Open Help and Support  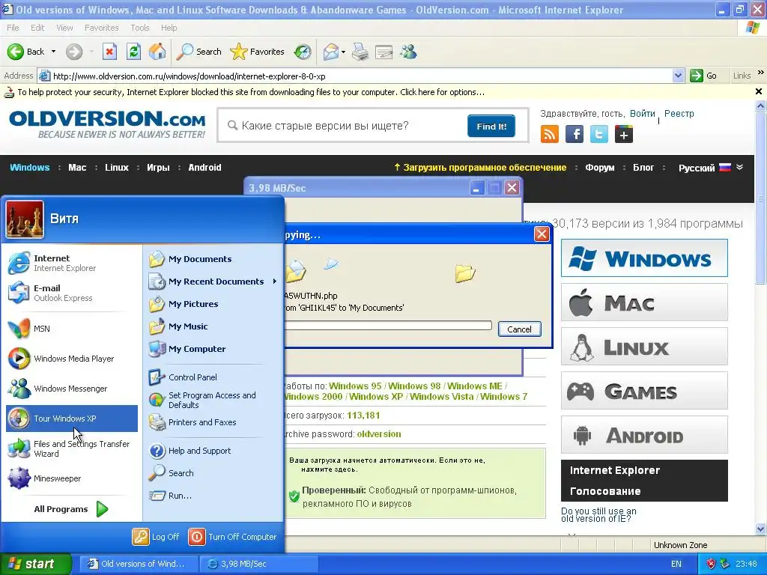click(213, 451)
